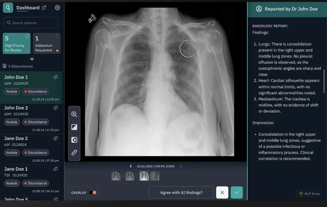327x207 pixels.
Task: Select the Zoom tool in the image toolbar
Action: [x=74, y=114]
